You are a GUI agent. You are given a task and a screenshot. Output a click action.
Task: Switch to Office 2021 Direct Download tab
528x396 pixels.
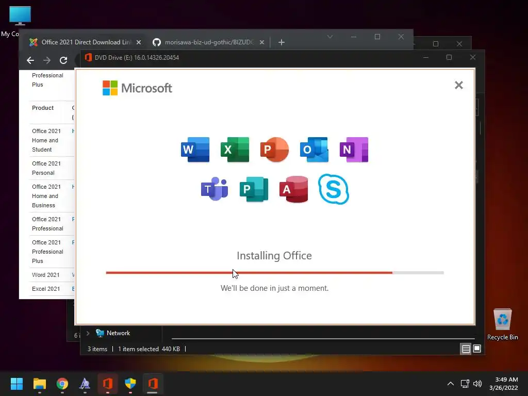click(86, 42)
